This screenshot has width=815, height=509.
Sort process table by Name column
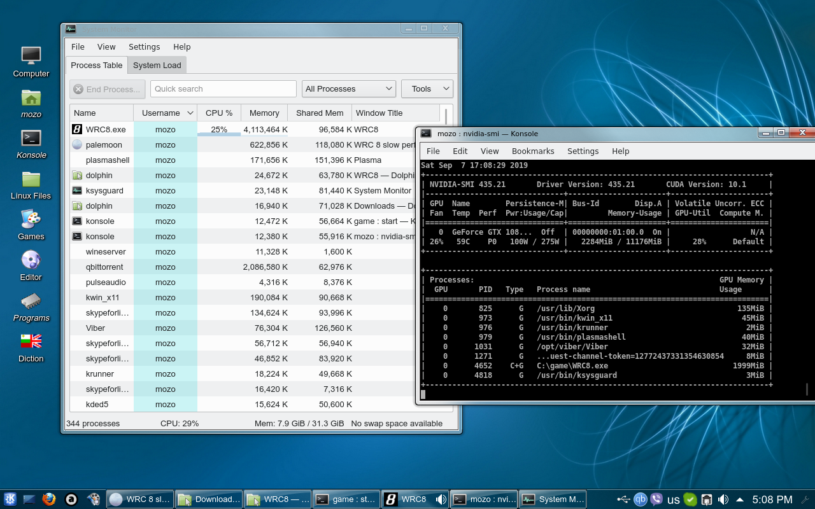(102, 113)
